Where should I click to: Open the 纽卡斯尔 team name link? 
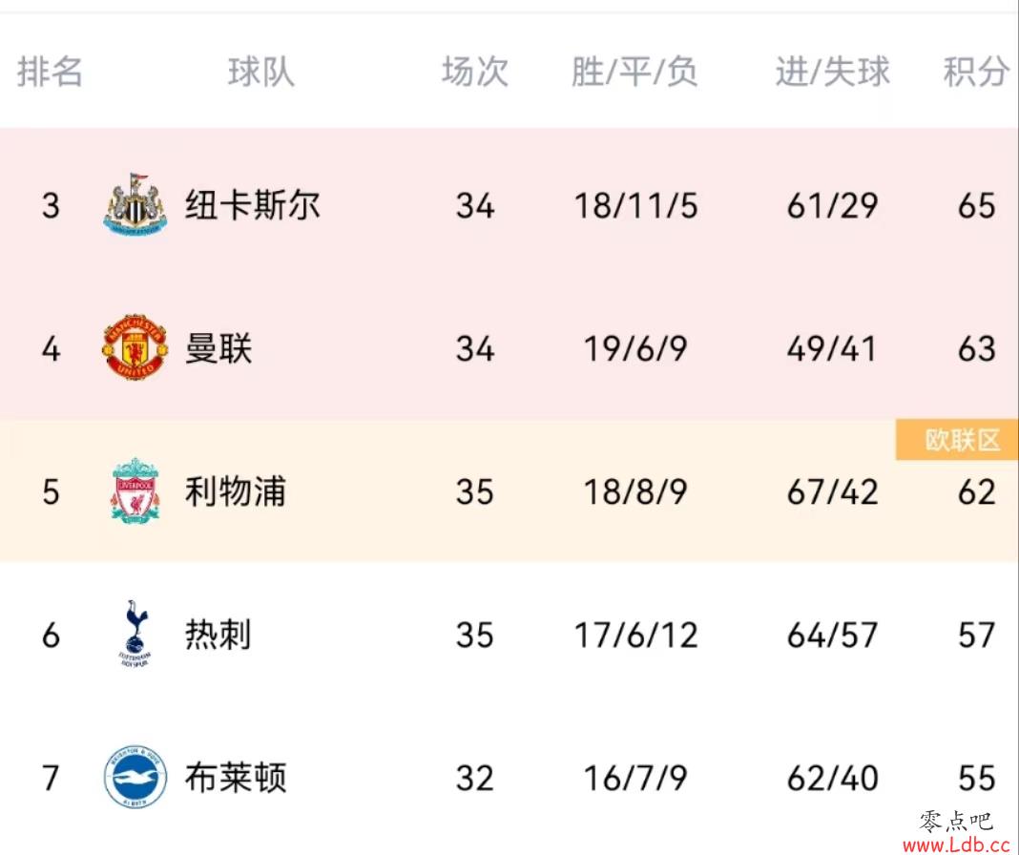click(x=252, y=205)
